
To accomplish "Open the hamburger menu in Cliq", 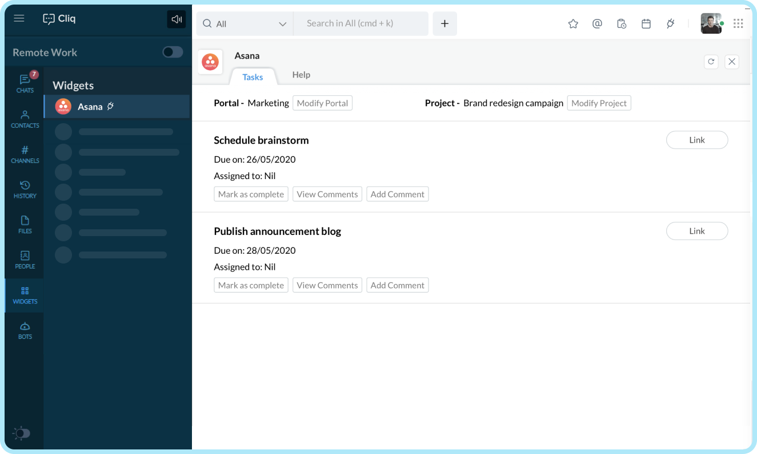I will coord(19,18).
